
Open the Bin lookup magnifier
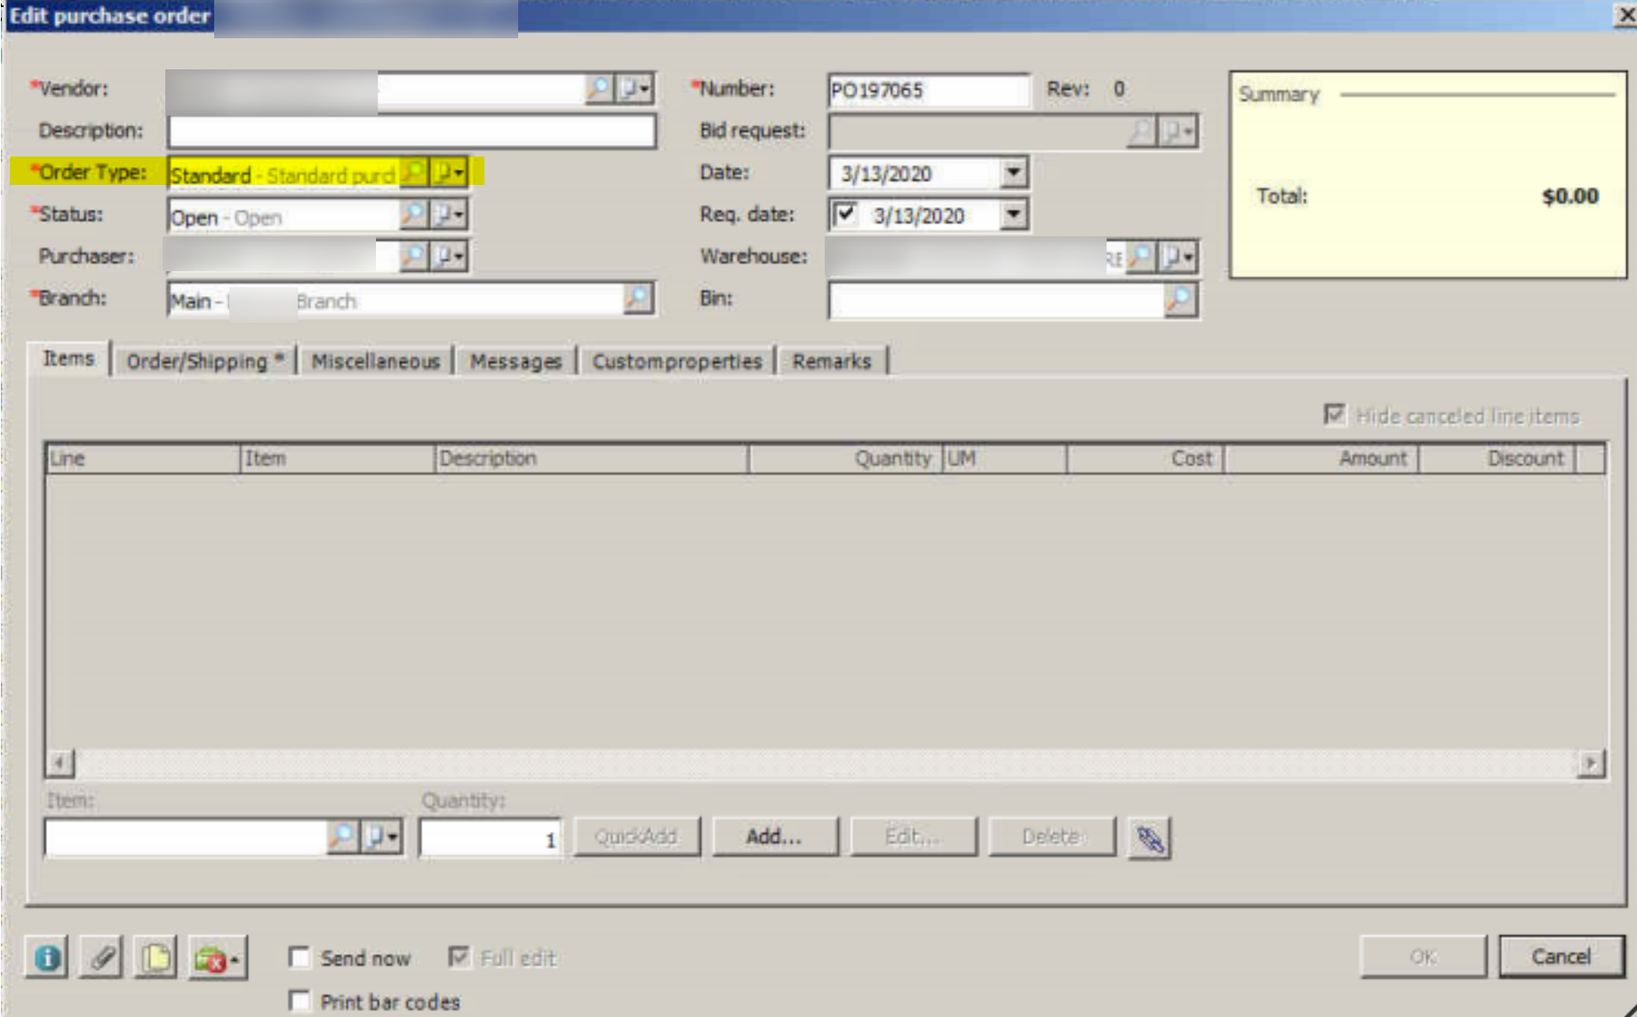(x=1179, y=300)
